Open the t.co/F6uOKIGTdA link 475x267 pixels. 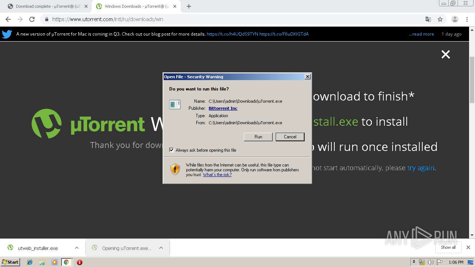(x=284, y=34)
